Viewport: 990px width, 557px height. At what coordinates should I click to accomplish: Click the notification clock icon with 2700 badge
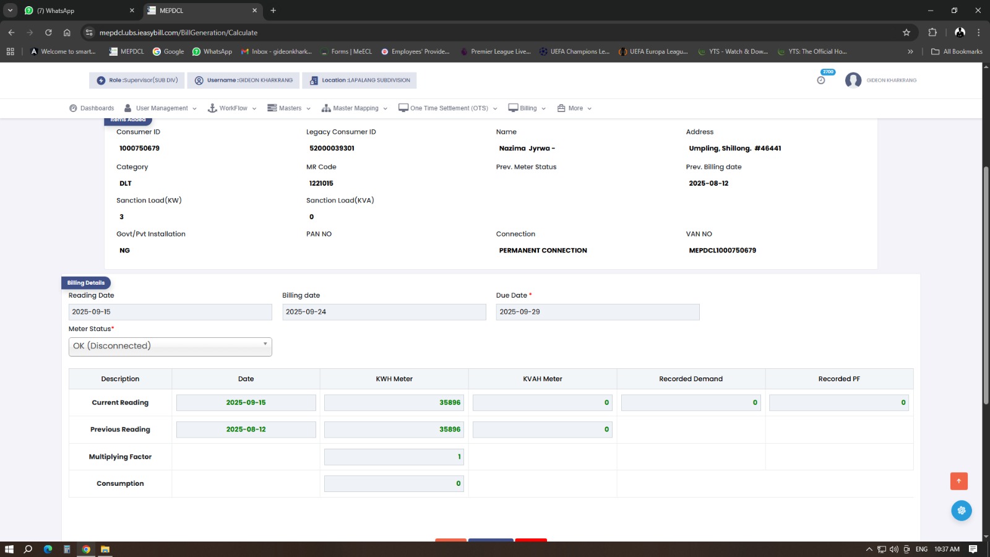click(821, 80)
